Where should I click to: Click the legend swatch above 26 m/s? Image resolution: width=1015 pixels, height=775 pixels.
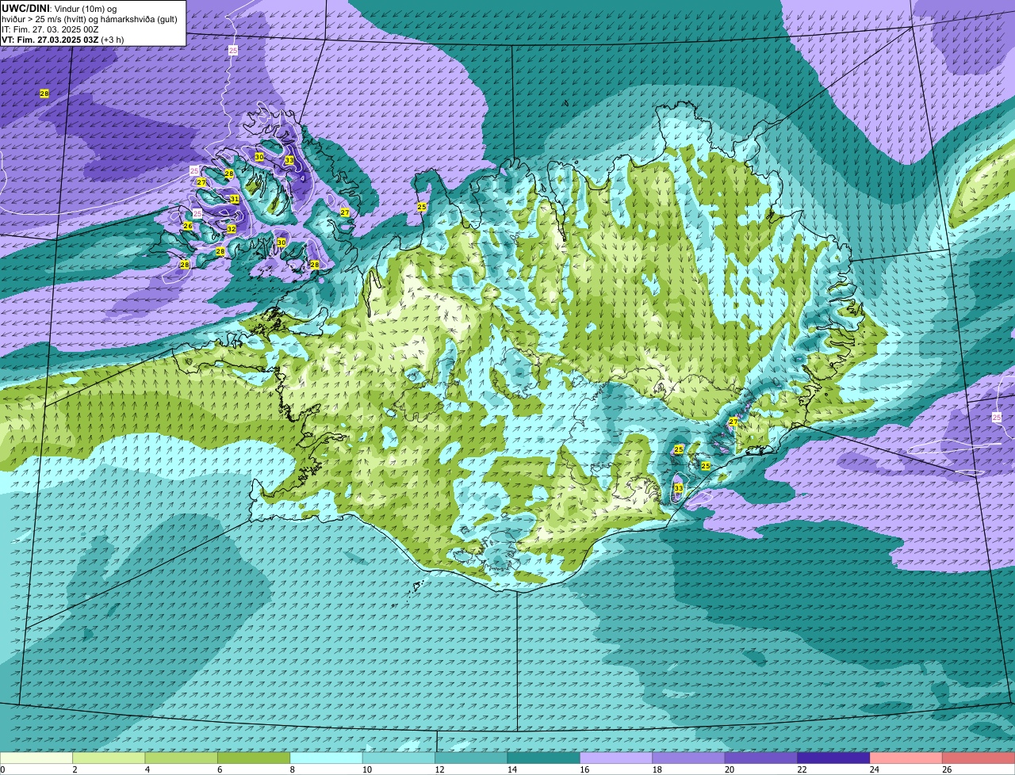979,758
